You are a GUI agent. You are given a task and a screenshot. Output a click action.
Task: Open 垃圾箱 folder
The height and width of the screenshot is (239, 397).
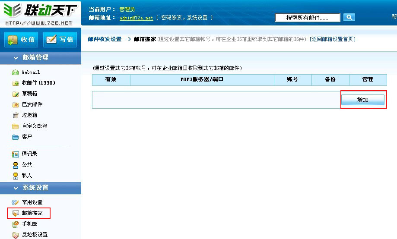[x=29, y=115]
